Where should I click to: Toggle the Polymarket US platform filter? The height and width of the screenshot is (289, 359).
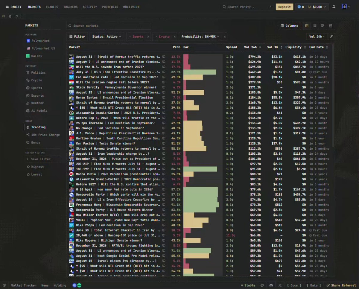coord(41,48)
